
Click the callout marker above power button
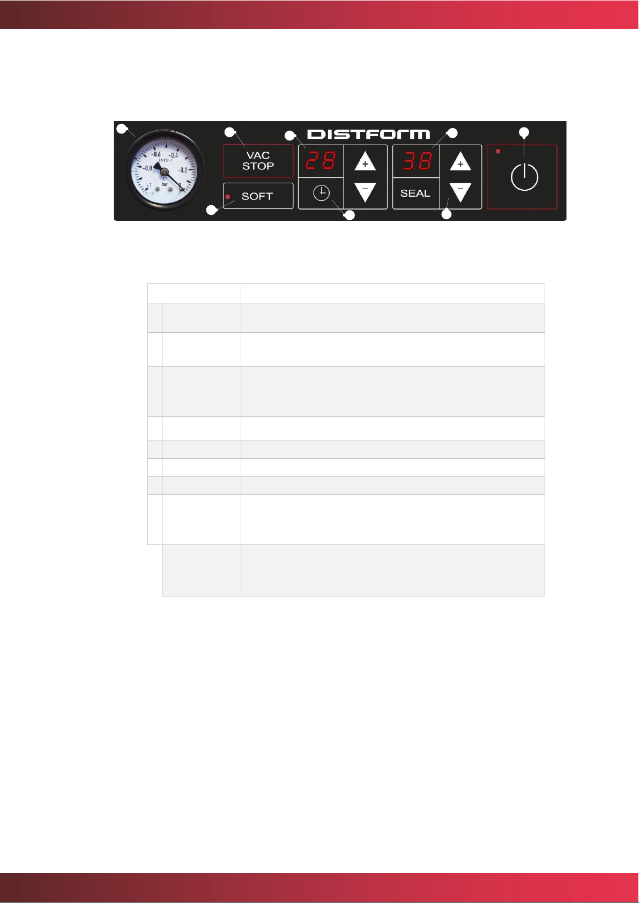click(524, 131)
